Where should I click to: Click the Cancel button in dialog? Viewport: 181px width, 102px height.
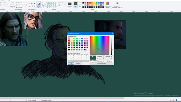pos(78,63)
